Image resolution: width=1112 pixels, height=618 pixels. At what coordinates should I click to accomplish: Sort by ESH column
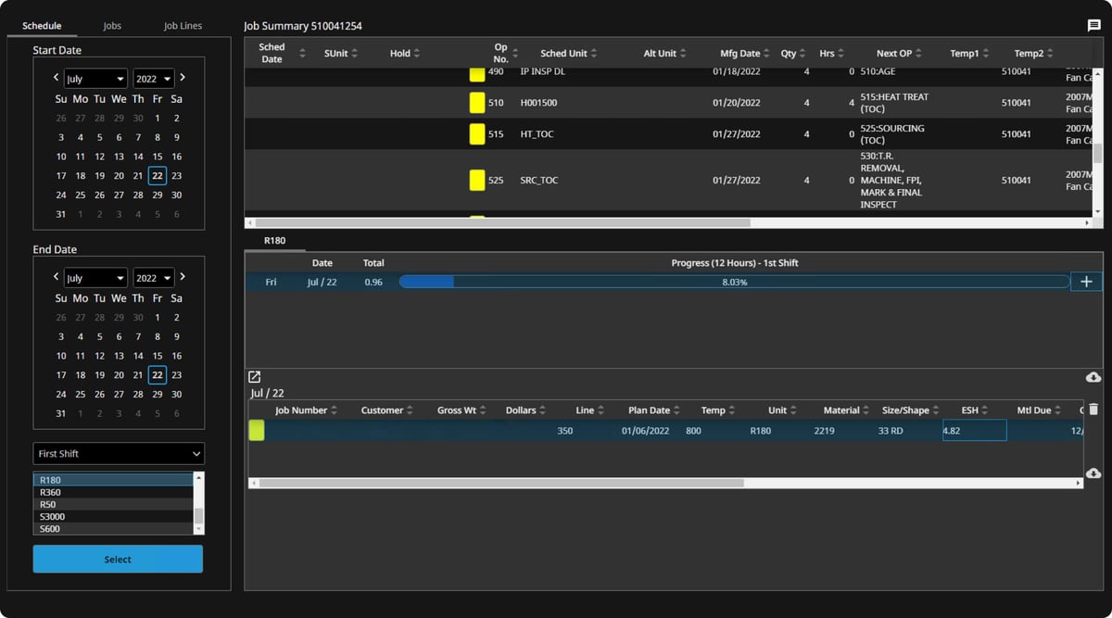coord(985,410)
